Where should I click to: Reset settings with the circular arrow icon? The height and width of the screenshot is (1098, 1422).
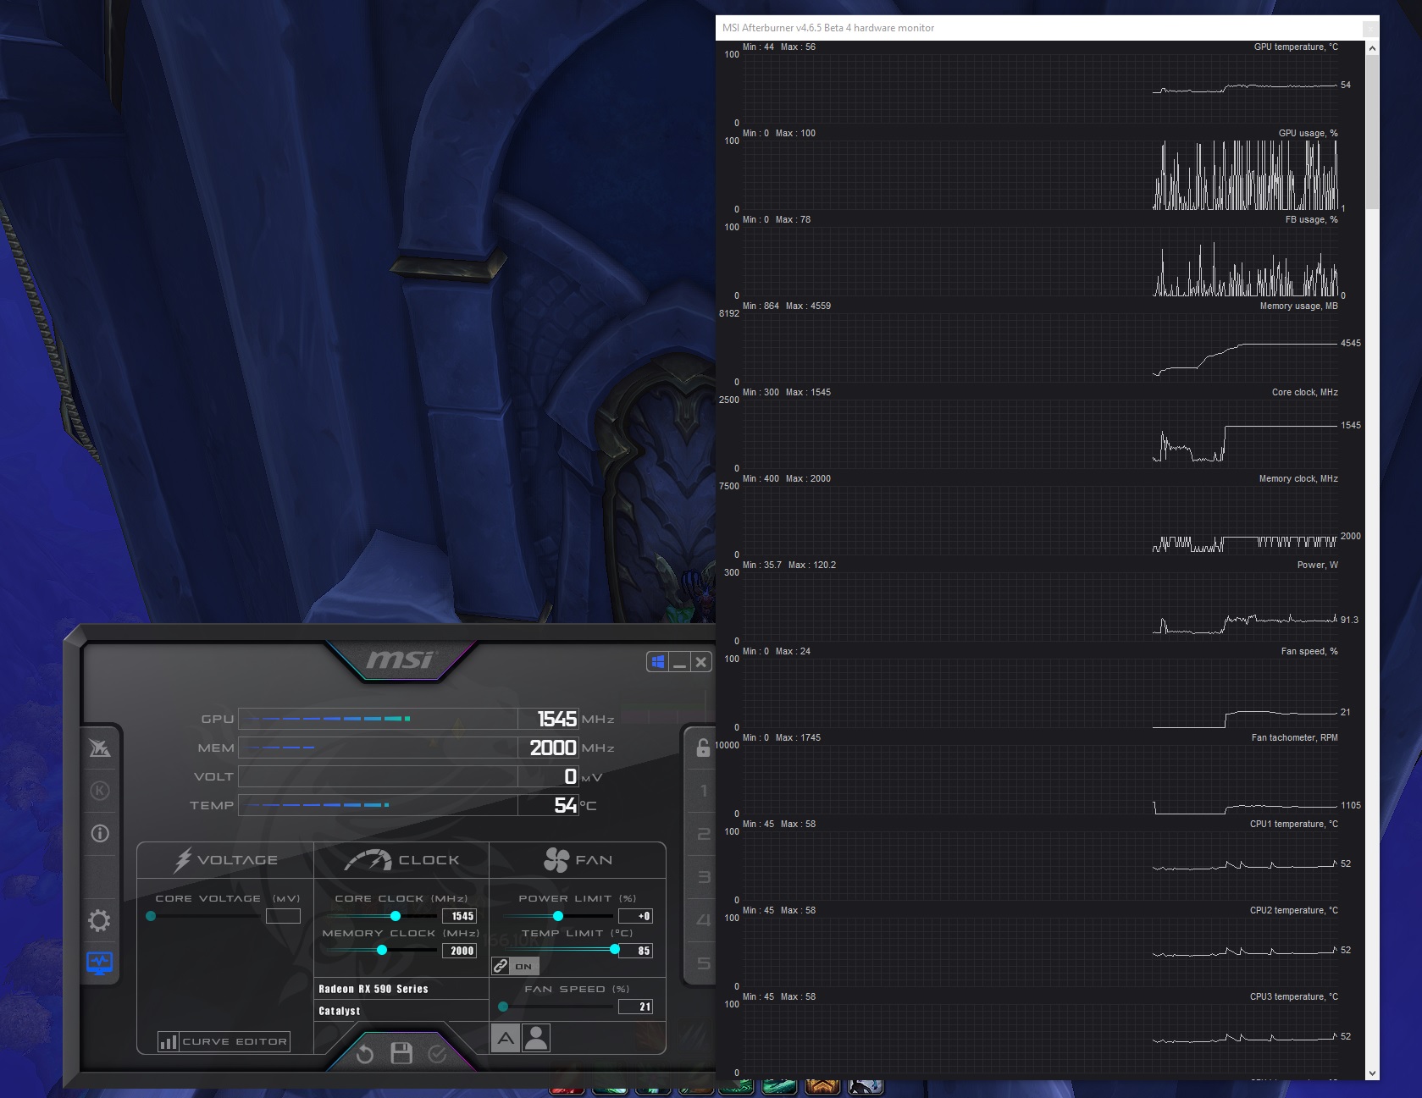click(365, 1054)
